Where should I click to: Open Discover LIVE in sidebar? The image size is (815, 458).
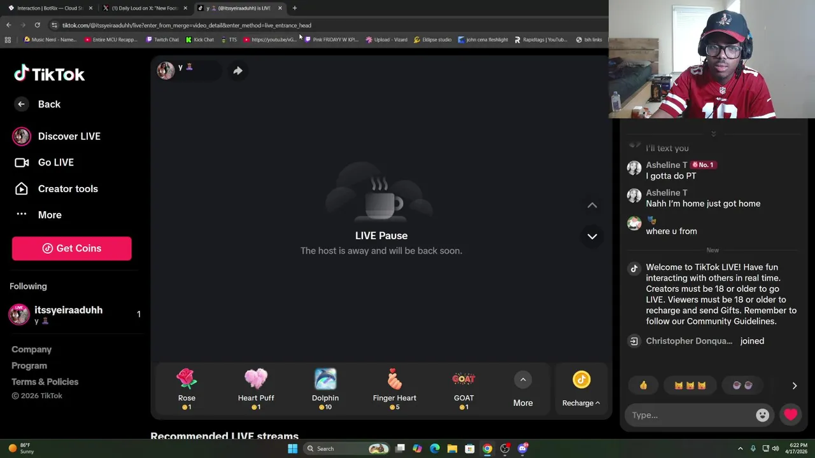coord(56,136)
